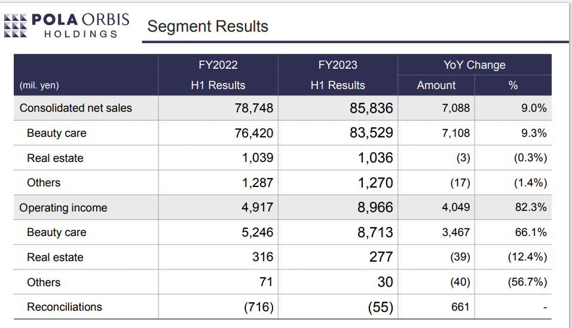Click the POLA ORBIS Holdings logo

(66, 25)
